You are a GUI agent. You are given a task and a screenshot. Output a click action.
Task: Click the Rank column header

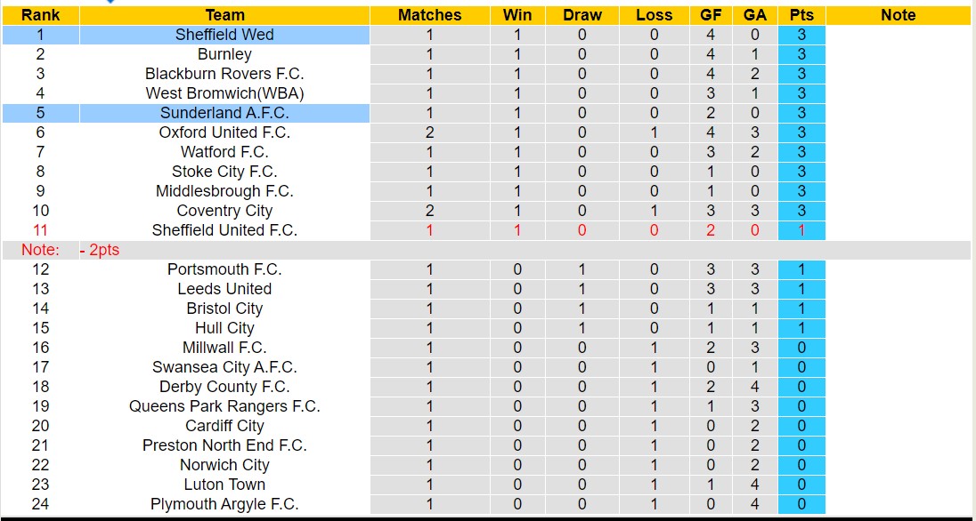40,15
